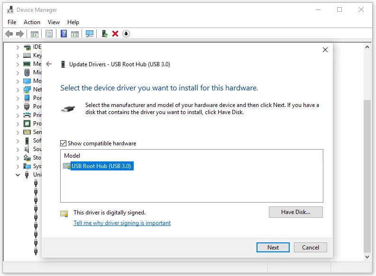This screenshot has width=376, height=276.
Task: Click the Storage controllers category icon
Action: [x=27, y=158]
